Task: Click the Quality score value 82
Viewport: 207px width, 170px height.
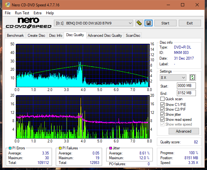Action: coord(196,142)
